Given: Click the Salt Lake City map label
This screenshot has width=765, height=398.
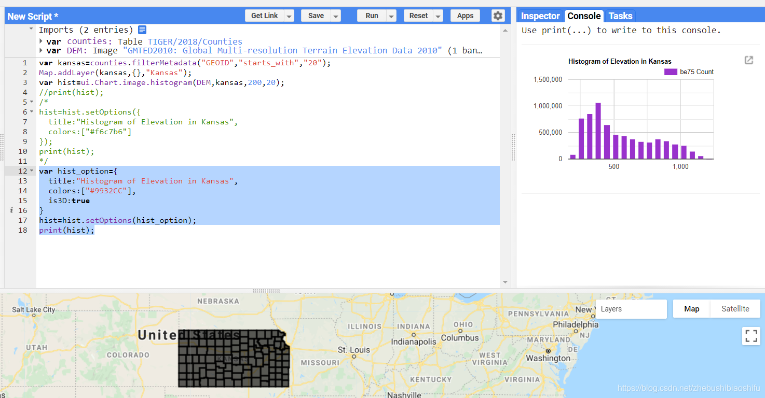Looking at the screenshot, I should point(34,309).
